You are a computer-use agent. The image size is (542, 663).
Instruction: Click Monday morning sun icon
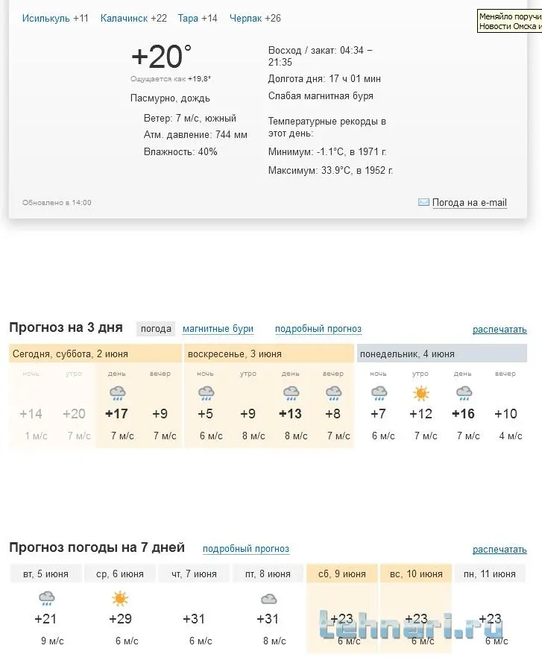422,393
